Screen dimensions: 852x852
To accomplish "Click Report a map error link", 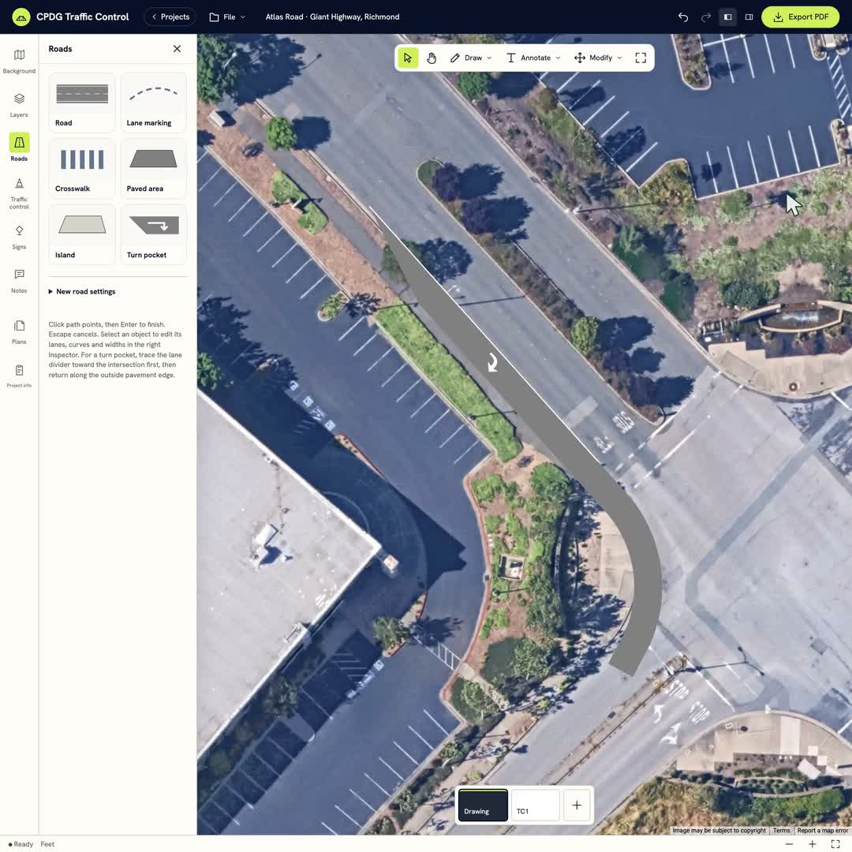I will (x=823, y=830).
